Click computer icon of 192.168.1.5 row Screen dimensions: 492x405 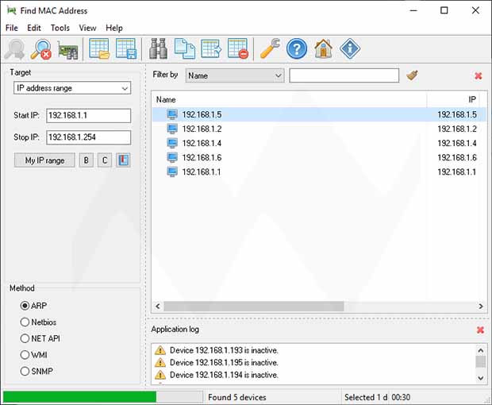point(172,114)
